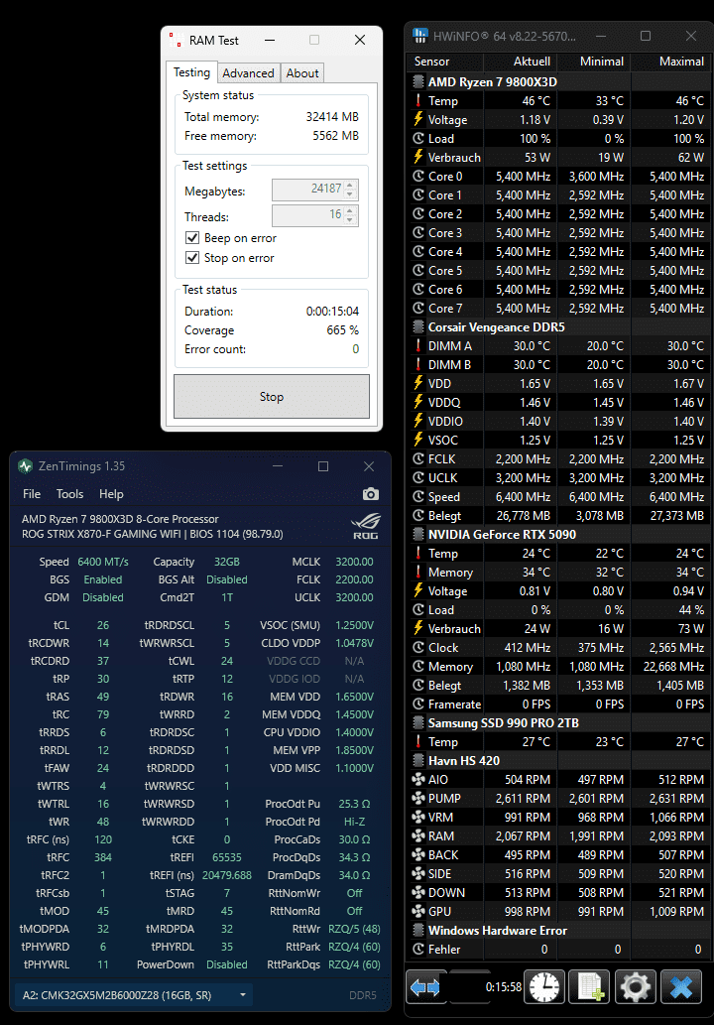Select the GPU fan row in HWiNFO
The height and width of the screenshot is (1025, 714).
(559, 911)
